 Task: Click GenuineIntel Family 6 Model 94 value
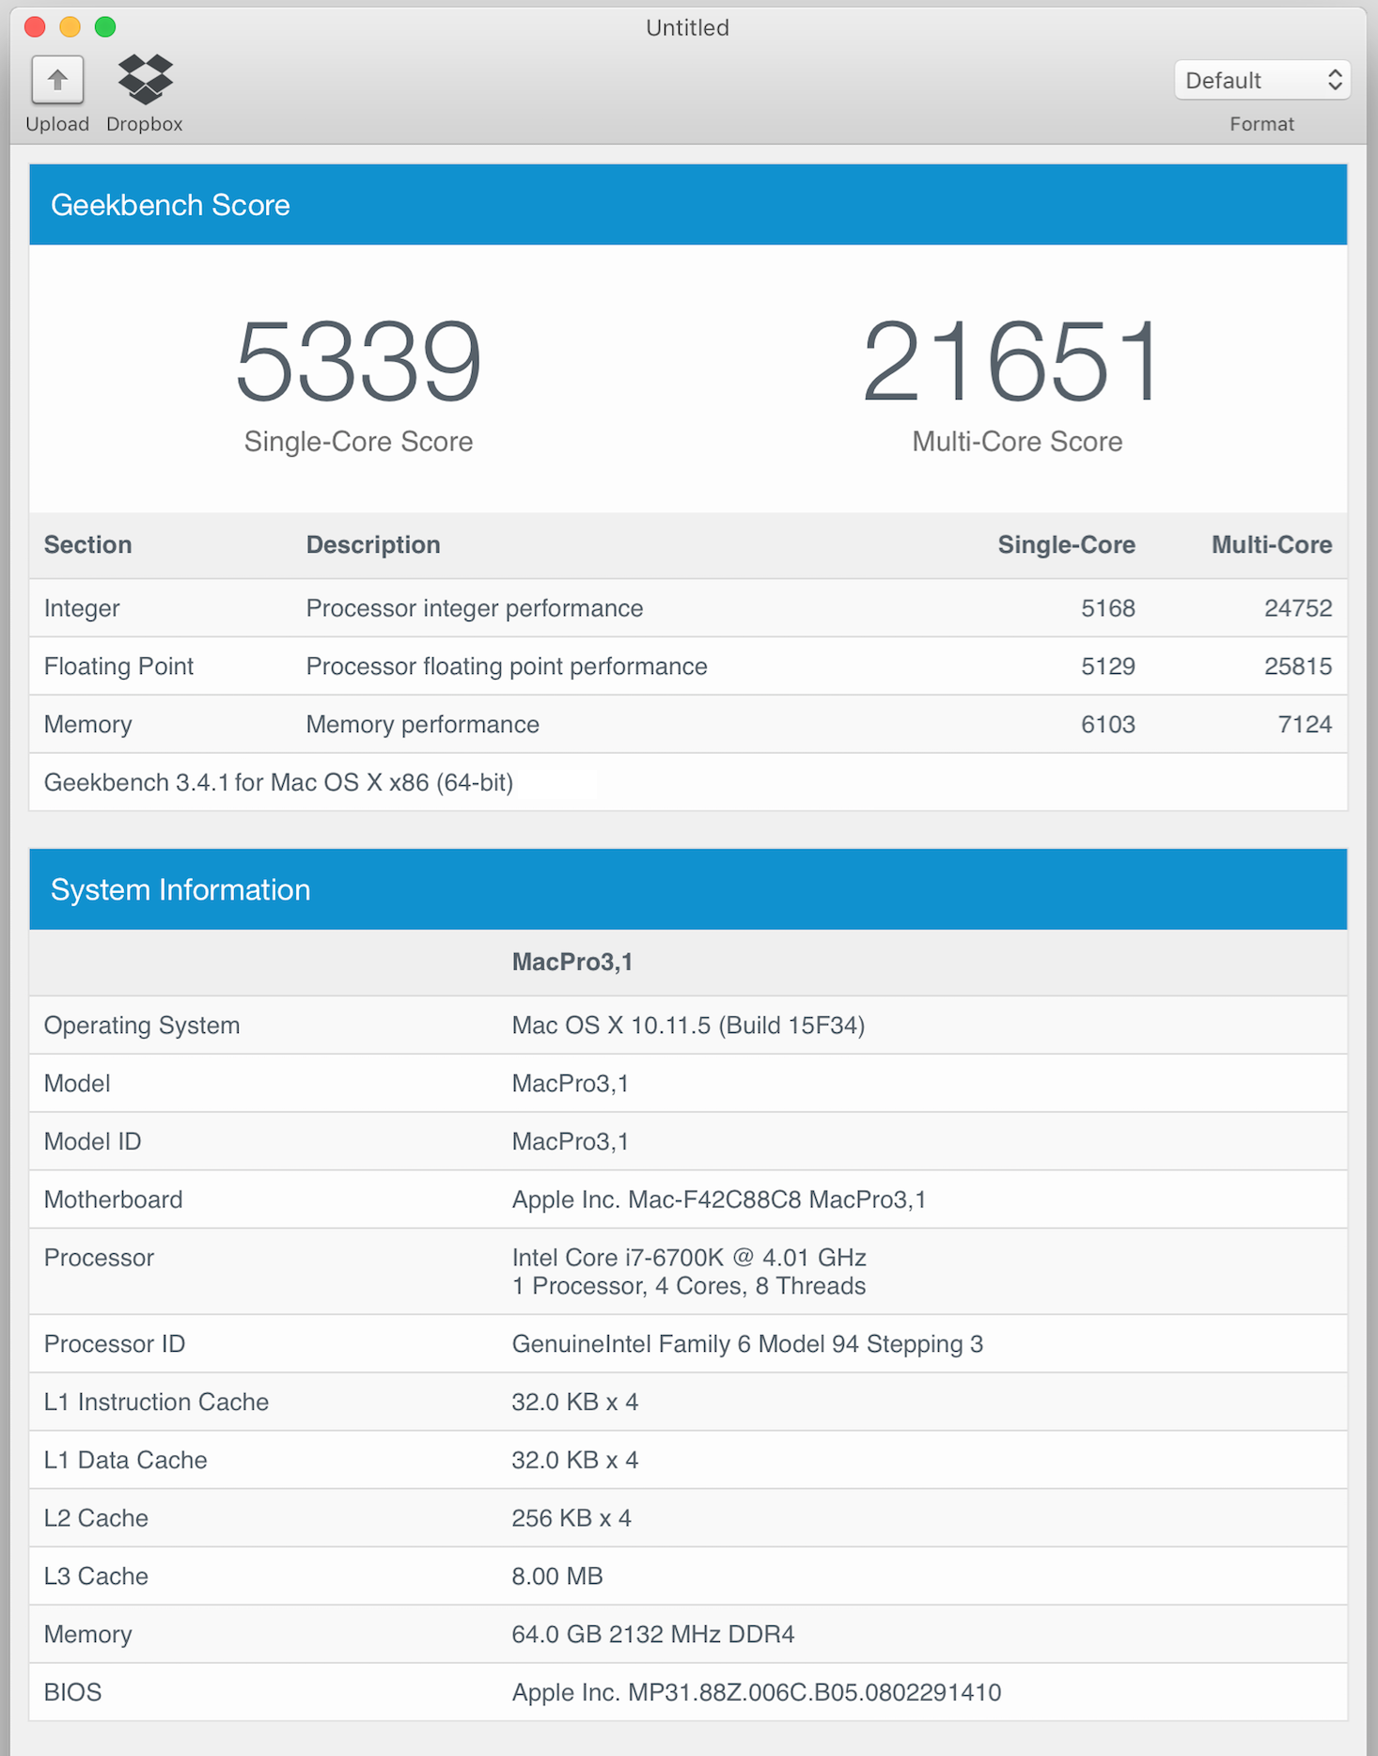[747, 1344]
